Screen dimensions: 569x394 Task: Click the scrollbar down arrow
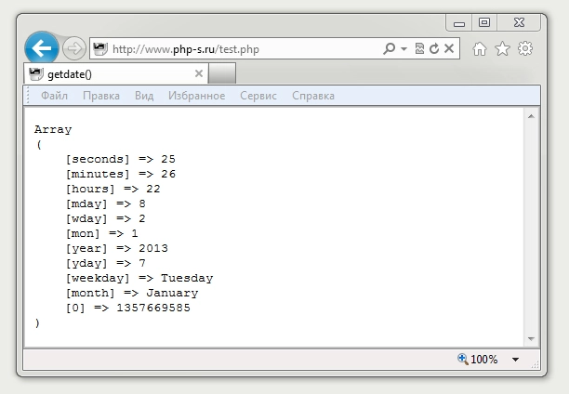tap(532, 338)
